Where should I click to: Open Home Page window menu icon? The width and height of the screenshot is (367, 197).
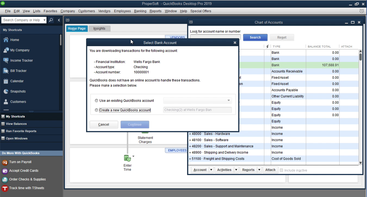pyautogui.click(x=68, y=20)
